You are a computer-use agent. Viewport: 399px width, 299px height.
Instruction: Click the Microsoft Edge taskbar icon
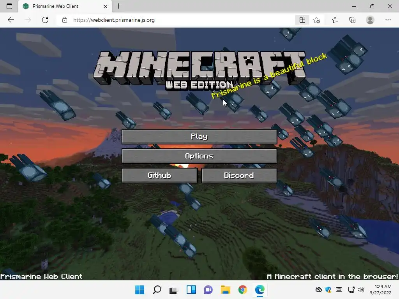(260, 290)
